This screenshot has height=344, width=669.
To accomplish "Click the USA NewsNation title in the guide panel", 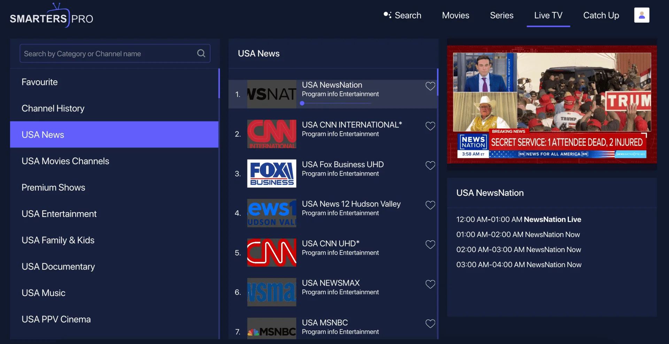I will tap(490, 193).
